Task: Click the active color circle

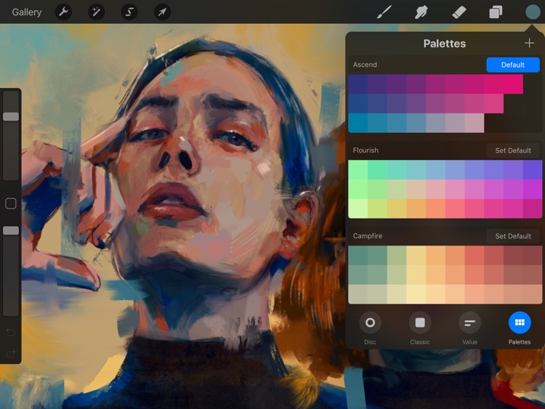Action: tap(533, 12)
